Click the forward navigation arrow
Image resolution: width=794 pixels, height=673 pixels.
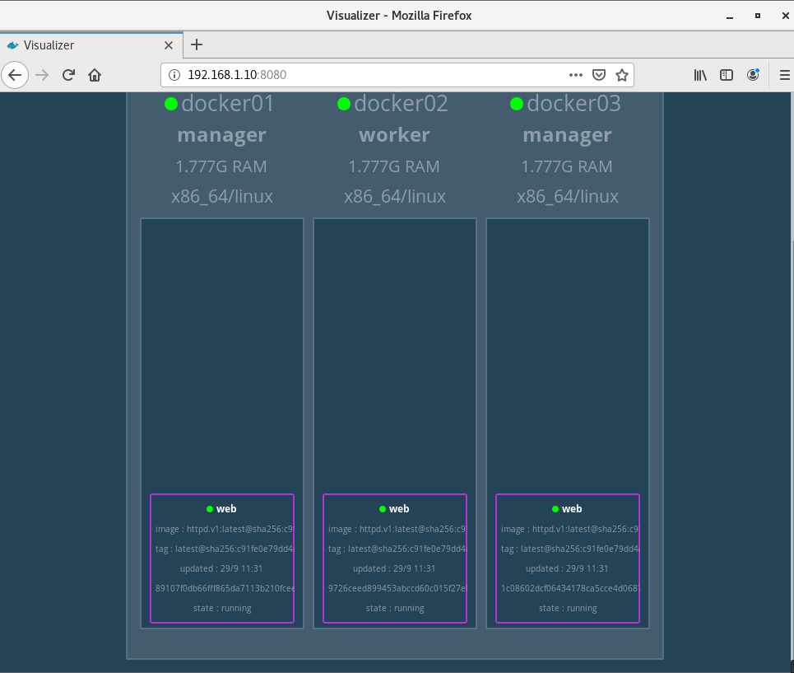pos(42,75)
